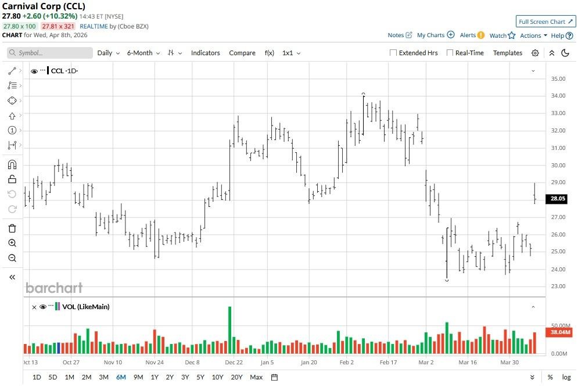Select the 5Y range tab

tap(200, 377)
